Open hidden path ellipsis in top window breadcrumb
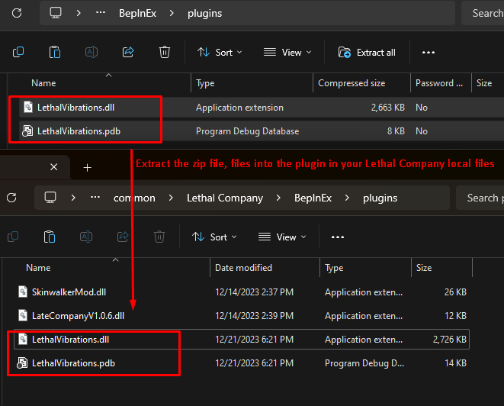Viewport: 504px width, 406px height. coord(101,12)
